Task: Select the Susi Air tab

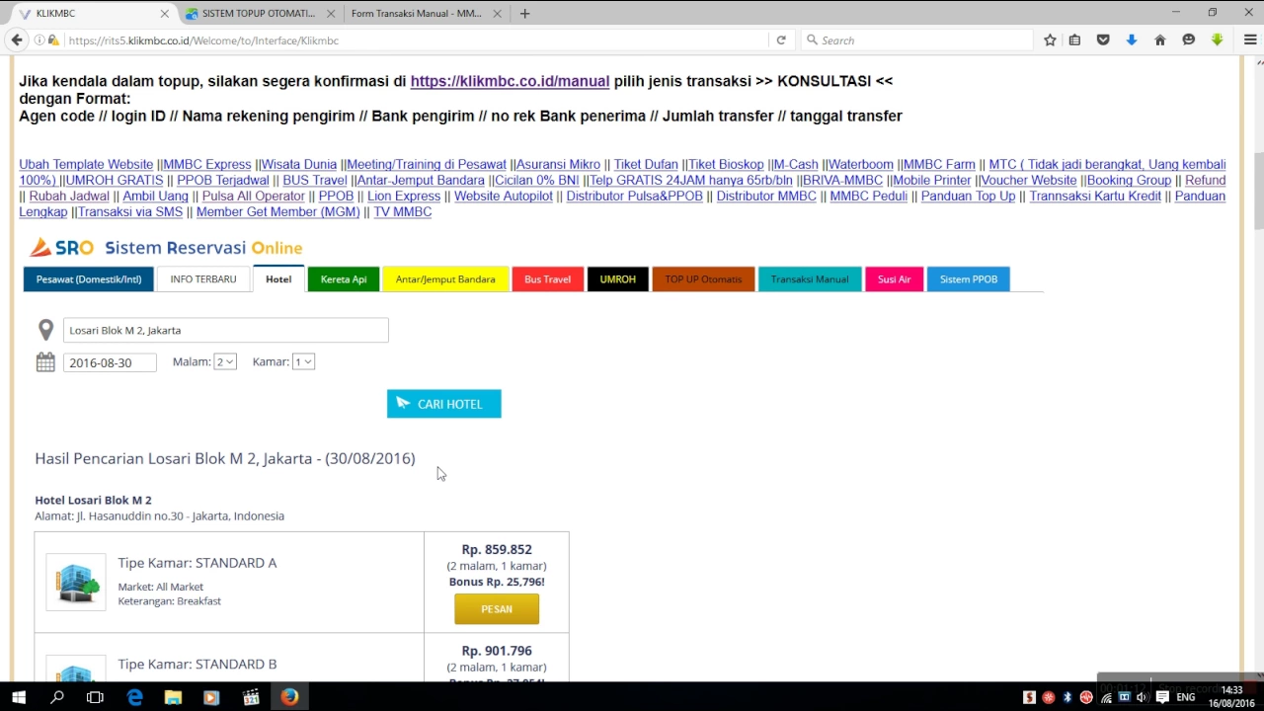Action: coord(895,279)
